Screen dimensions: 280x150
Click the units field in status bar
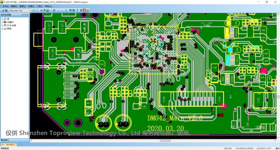[x=277, y=148]
